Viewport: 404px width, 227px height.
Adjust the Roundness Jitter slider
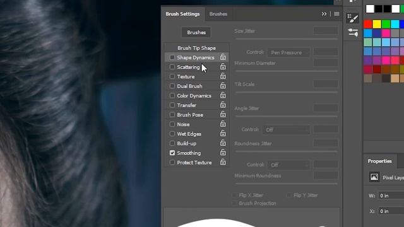click(x=287, y=151)
